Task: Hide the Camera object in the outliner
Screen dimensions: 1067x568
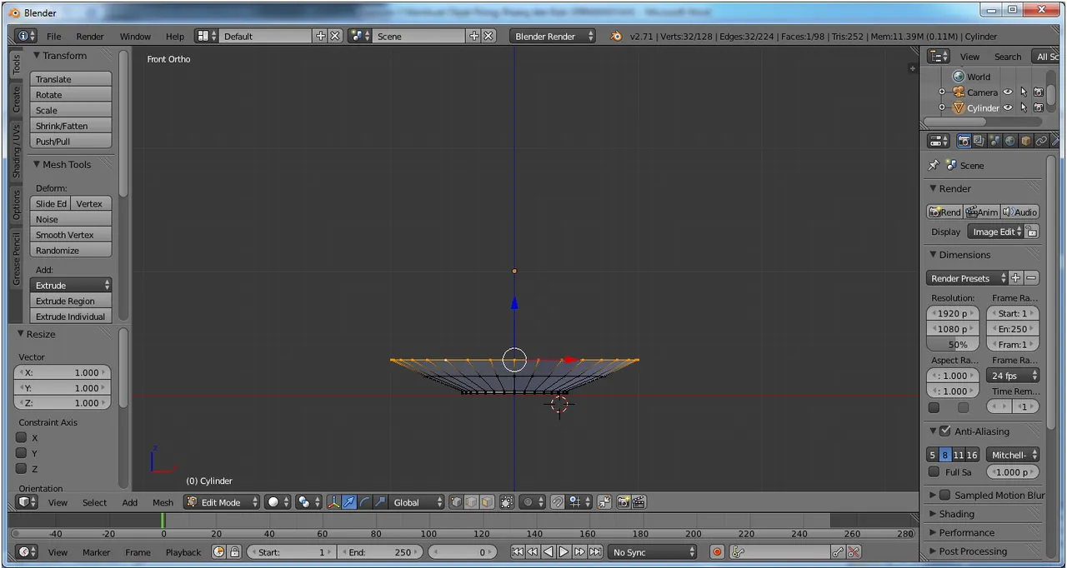Action: 1008,92
